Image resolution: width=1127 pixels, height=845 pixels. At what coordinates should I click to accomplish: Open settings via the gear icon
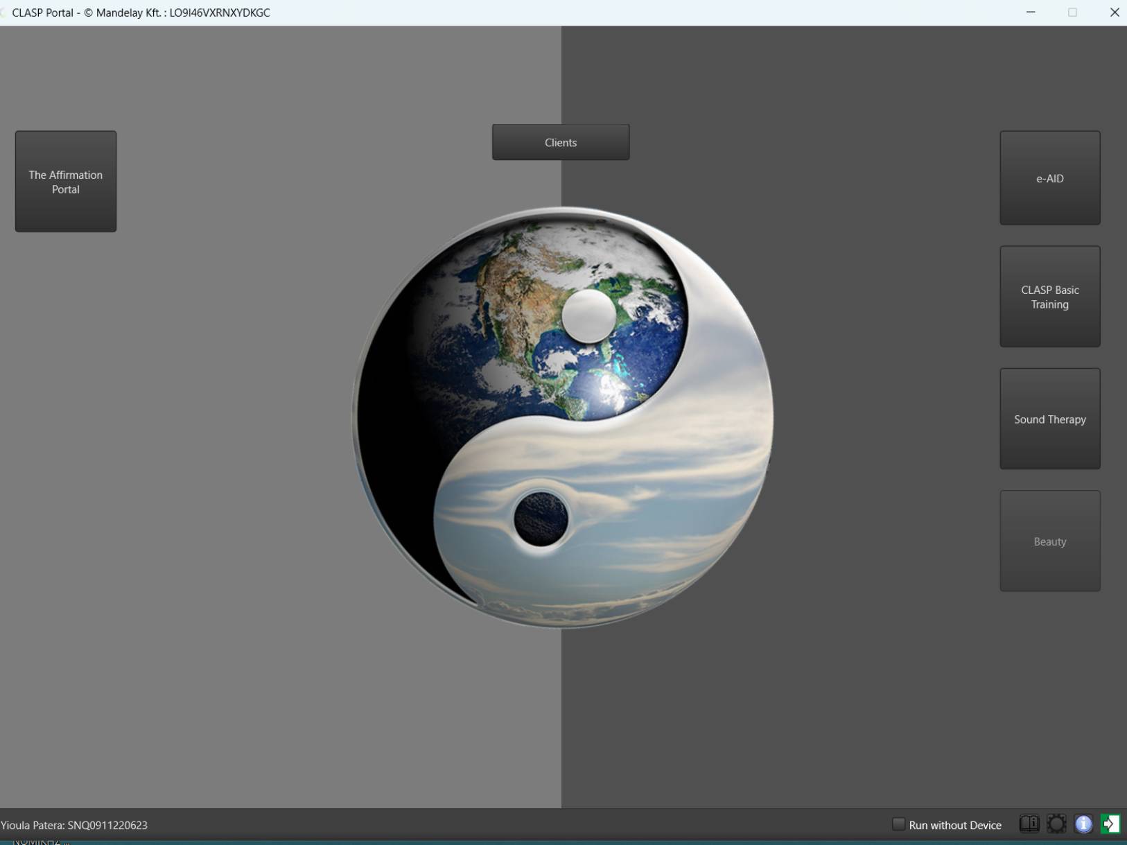[1056, 824]
